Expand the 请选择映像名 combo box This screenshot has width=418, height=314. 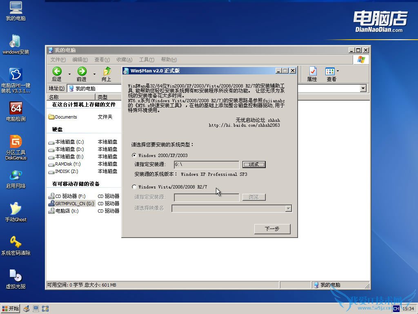[288, 208]
